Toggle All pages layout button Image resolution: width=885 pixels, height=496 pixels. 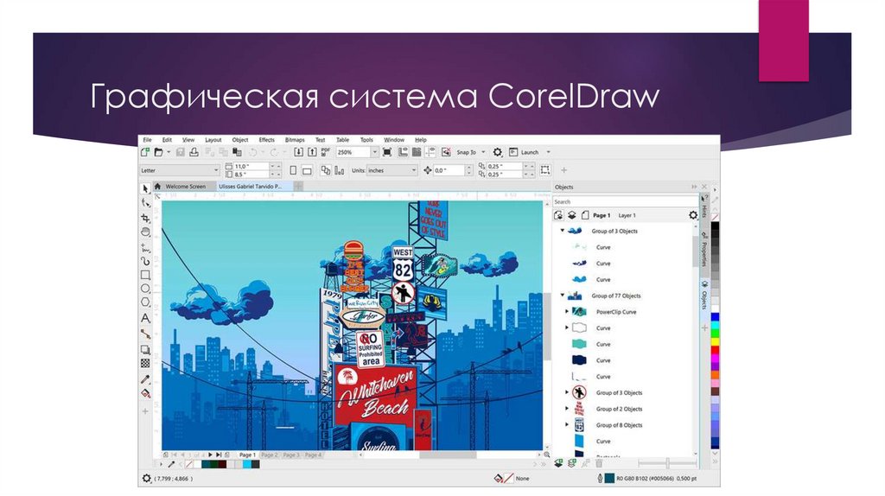tap(326, 170)
